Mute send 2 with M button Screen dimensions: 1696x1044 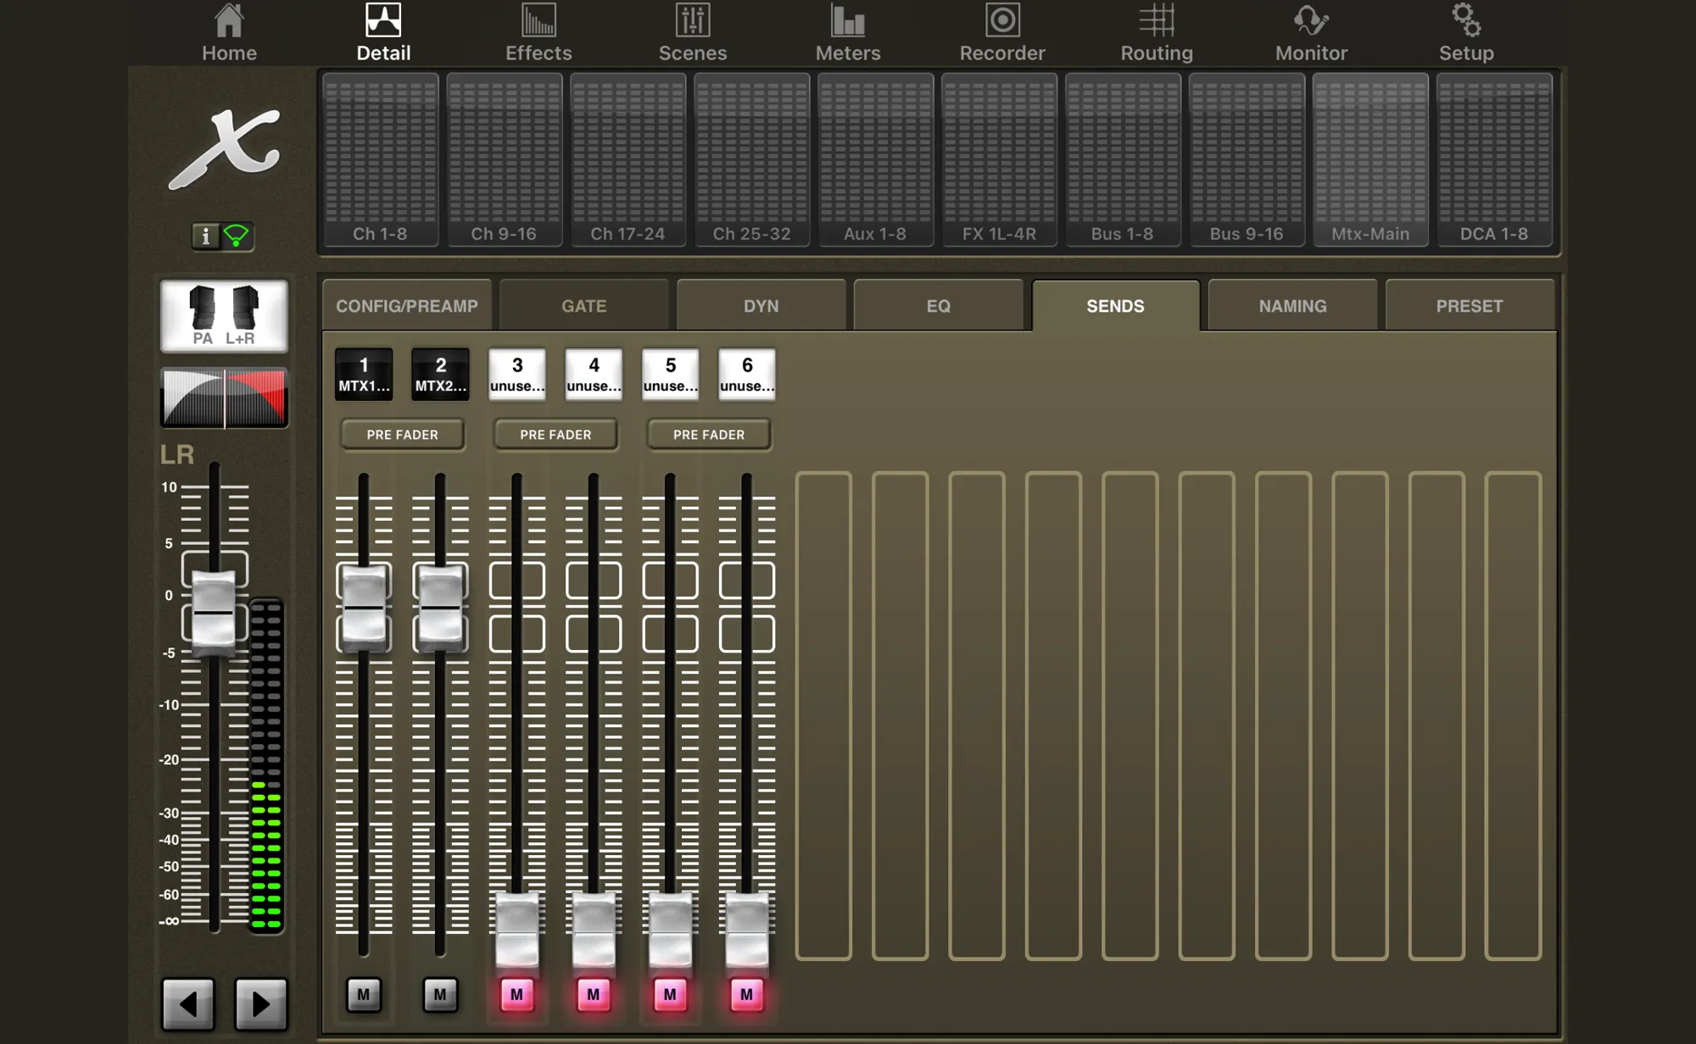tap(440, 995)
